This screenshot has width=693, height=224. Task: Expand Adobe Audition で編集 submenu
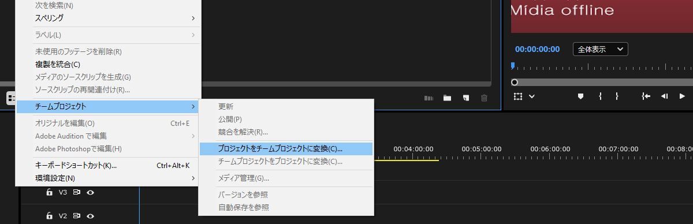pyautogui.click(x=107, y=136)
